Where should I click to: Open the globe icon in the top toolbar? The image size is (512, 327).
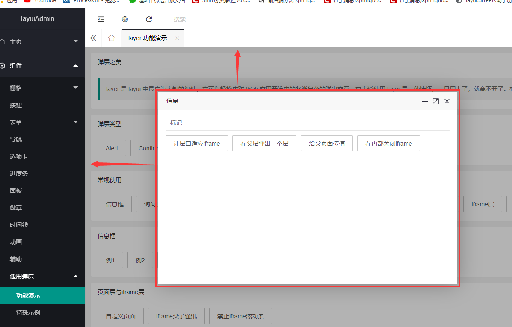click(124, 19)
